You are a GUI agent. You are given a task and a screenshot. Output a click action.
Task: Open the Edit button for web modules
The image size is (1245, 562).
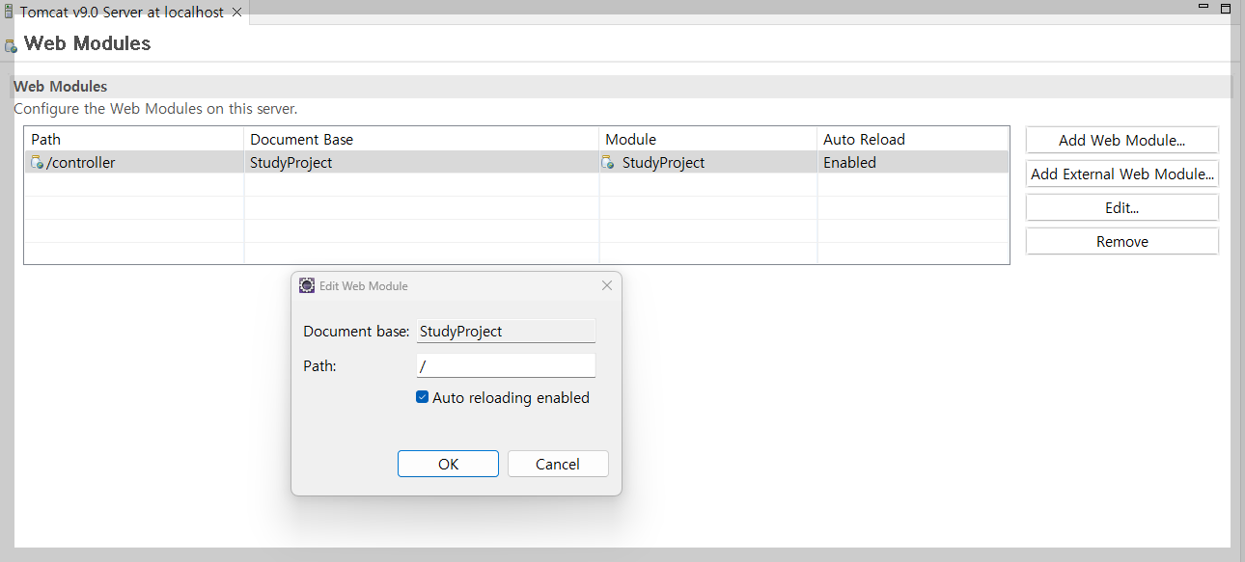click(x=1122, y=207)
